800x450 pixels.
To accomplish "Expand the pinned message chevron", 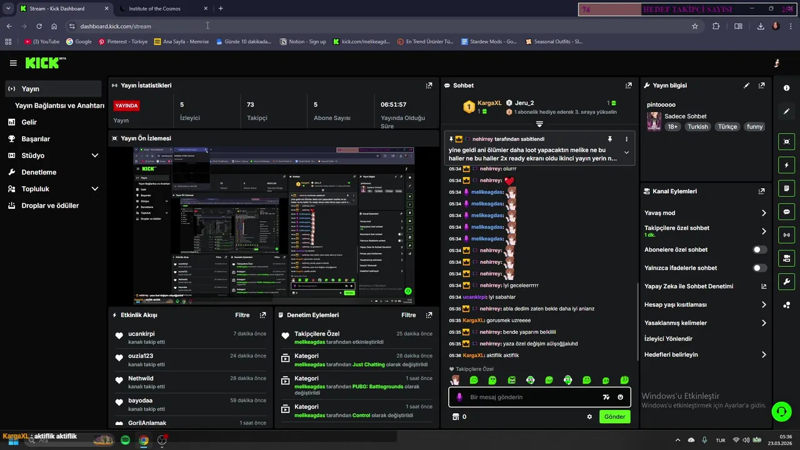I will [626, 153].
